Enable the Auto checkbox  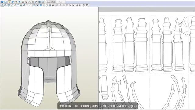pyautogui.click(x=58, y=2)
